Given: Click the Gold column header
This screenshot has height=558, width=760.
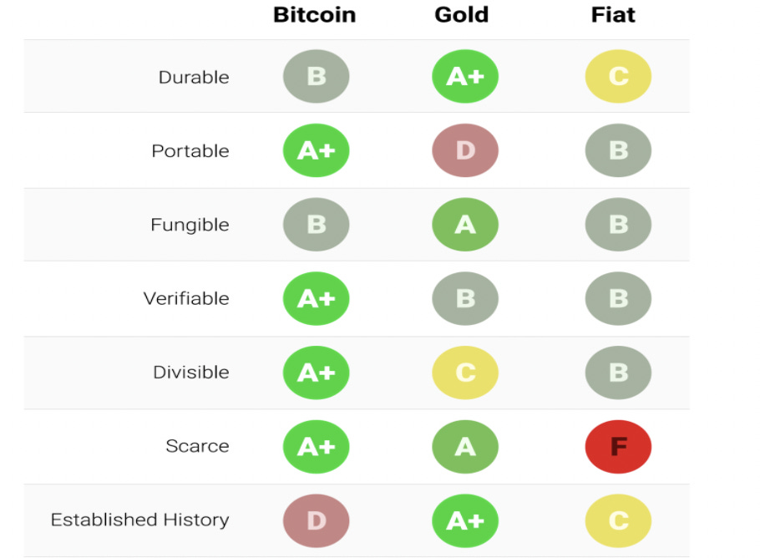Looking at the screenshot, I should (461, 15).
